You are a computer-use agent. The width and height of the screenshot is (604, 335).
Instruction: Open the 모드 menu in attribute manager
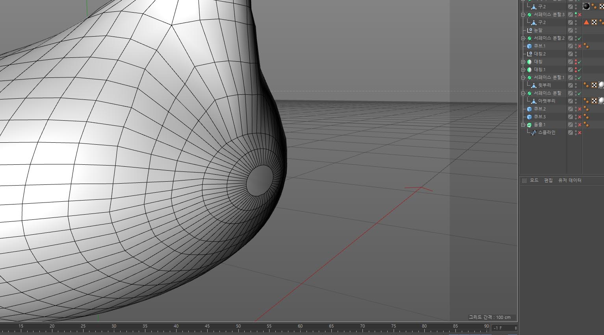(x=534, y=180)
